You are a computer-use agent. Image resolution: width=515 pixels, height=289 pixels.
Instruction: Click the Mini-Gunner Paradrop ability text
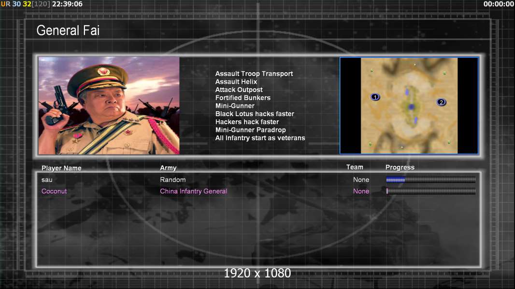point(250,130)
